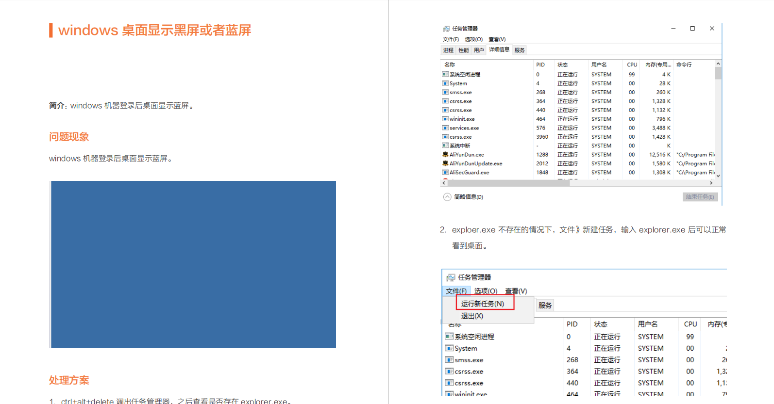The image size is (774, 404).
Task: Click the down arrow of the process list scrollbar
Action: (x=718, y=176)
